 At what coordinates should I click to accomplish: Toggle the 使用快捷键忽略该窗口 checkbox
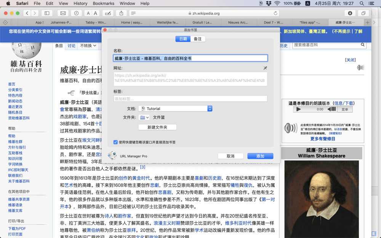pos(115,142)
